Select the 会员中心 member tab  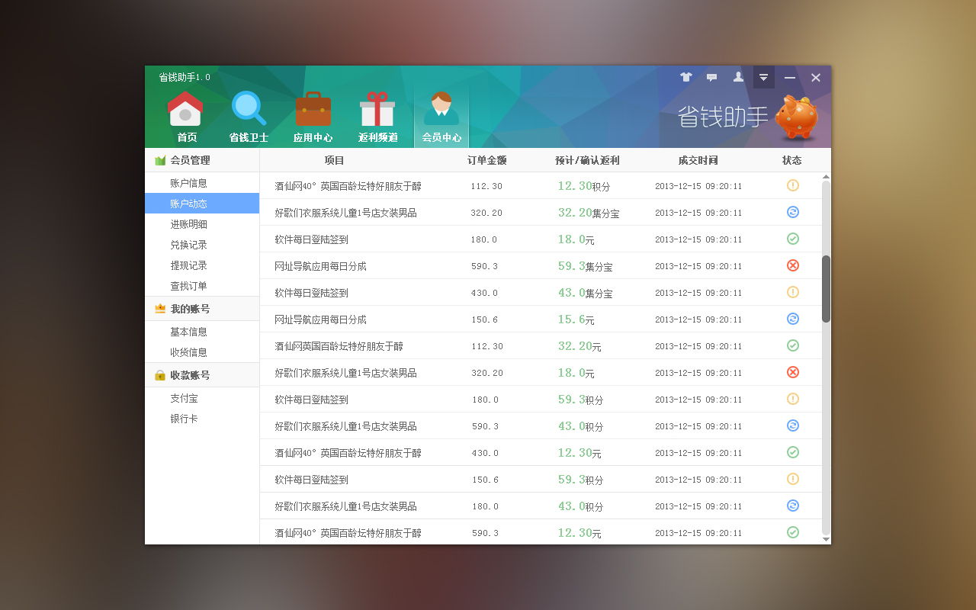click(441, 117)
